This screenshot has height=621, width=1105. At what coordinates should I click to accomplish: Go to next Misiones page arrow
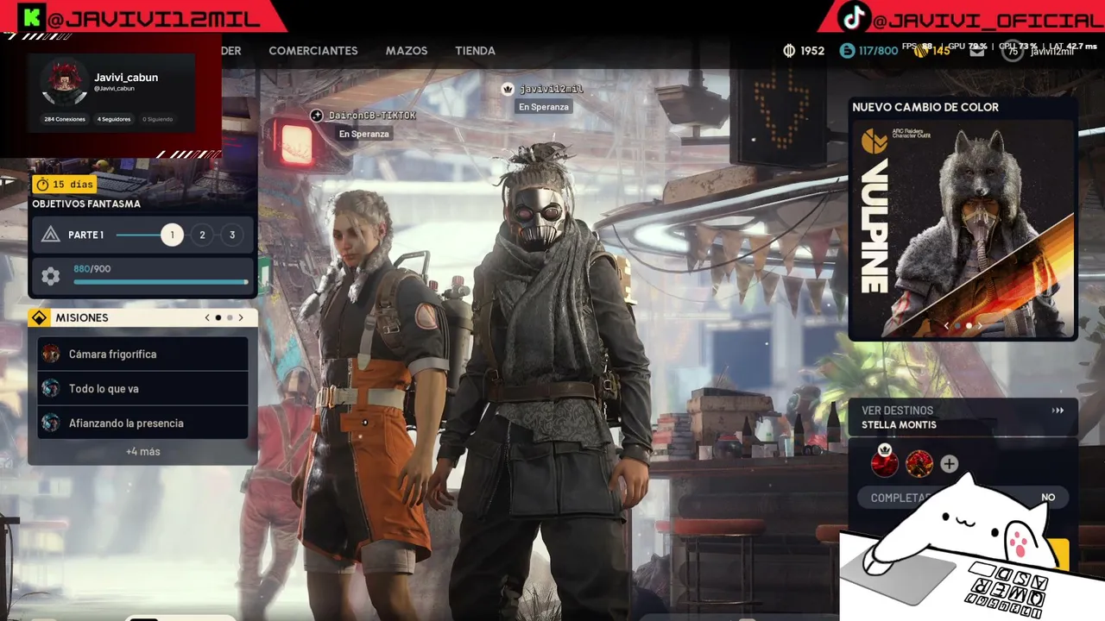tap(240, 317)
